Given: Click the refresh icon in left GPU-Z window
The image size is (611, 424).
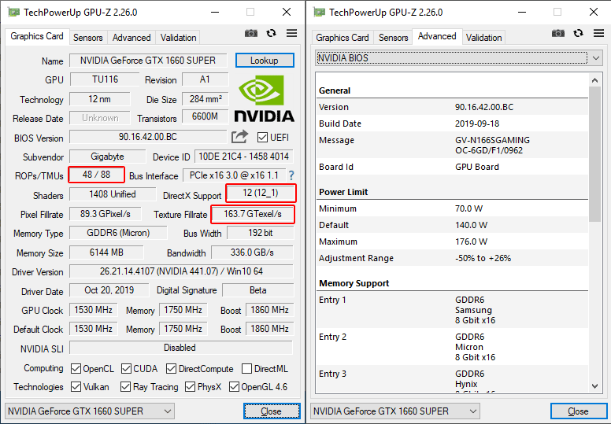Looking at the screenshot, I should click(x=271, y=34).
